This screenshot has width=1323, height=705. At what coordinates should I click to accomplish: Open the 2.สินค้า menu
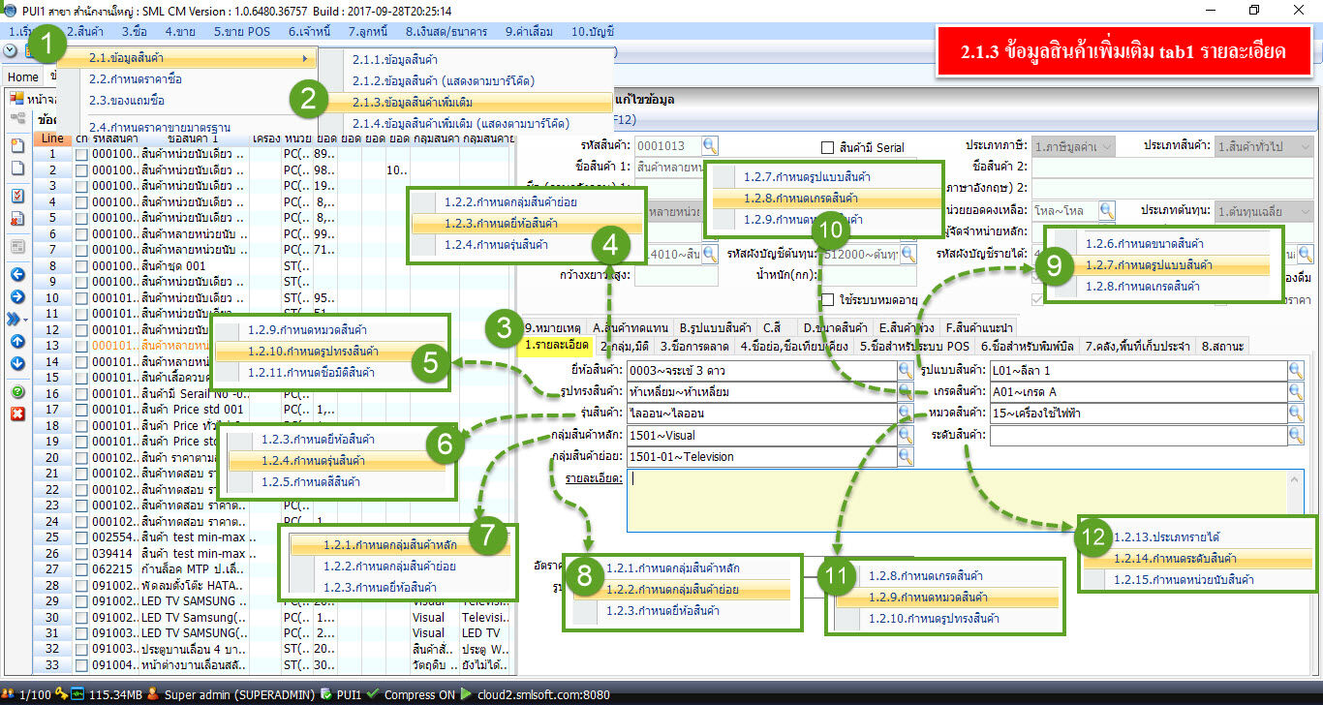[85, 31]
